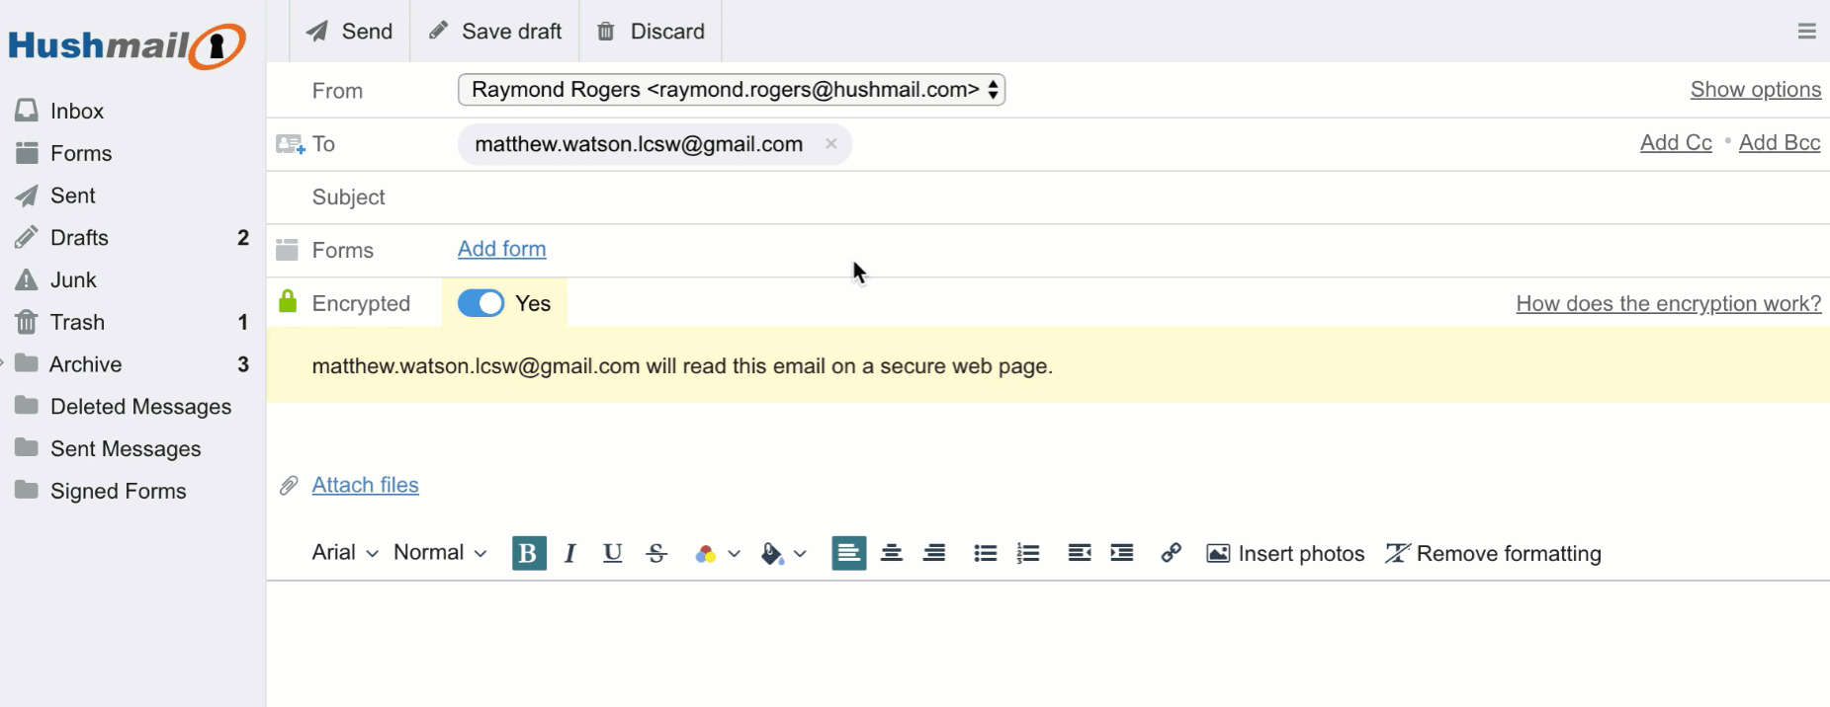
Task: Toggle the Encrypted switch off
Action: pyautogui.click(x=481, y=303)
